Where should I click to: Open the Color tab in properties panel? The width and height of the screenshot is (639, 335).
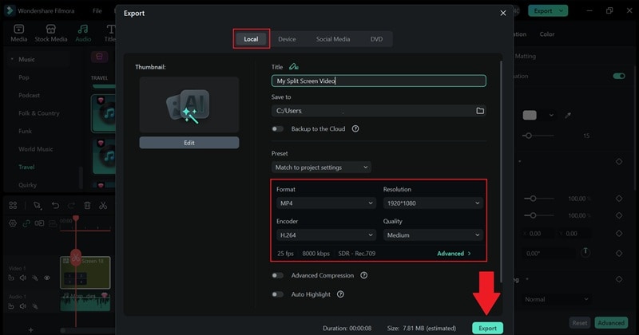(547, 34)
